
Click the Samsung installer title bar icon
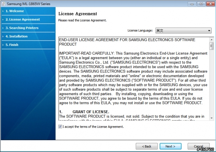click(4, 4)
